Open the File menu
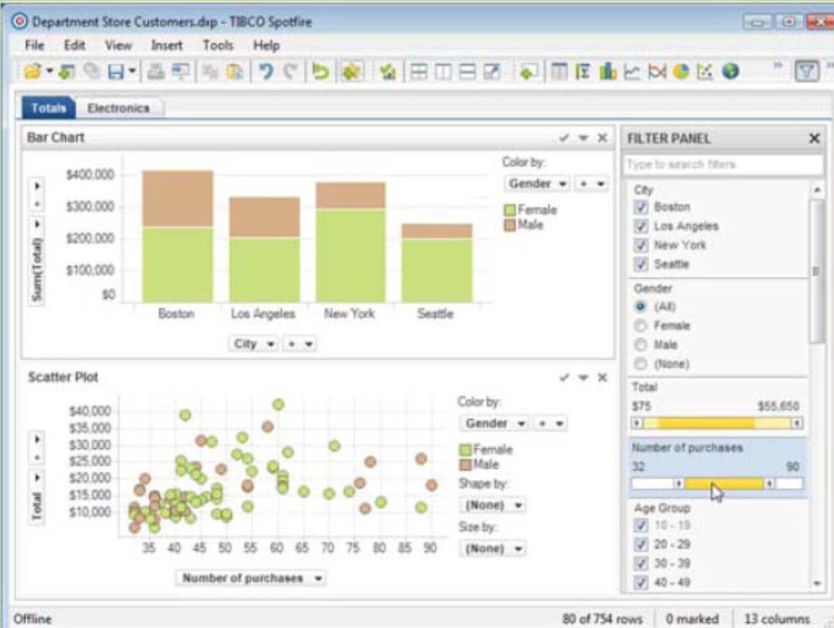834x628 pixels. pyautogui.click(x=35, y=45)
